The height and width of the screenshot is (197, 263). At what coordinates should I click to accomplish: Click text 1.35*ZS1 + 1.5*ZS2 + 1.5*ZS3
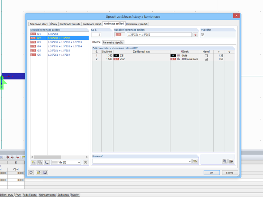tap(65, 42)
